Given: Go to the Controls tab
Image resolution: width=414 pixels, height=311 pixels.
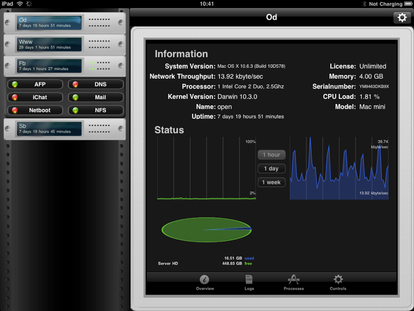Looking at the screenshot, I should (338, 282).
